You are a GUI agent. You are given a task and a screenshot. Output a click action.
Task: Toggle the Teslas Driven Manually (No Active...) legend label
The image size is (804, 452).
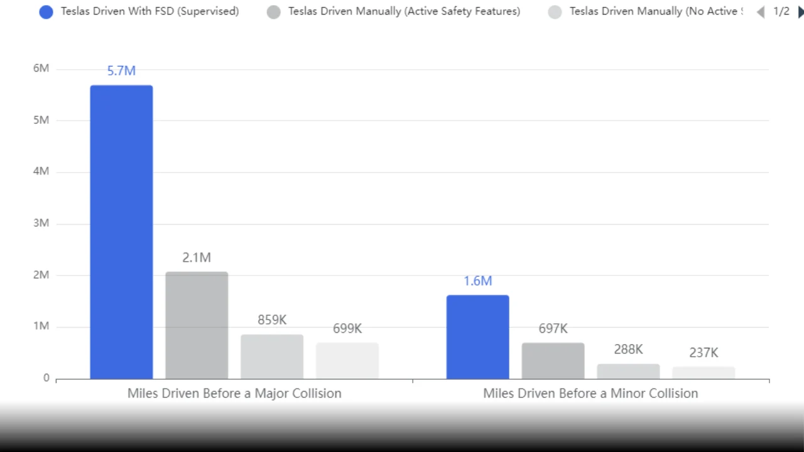[x=656, y=11]
